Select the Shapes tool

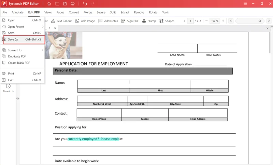[167, 21]
